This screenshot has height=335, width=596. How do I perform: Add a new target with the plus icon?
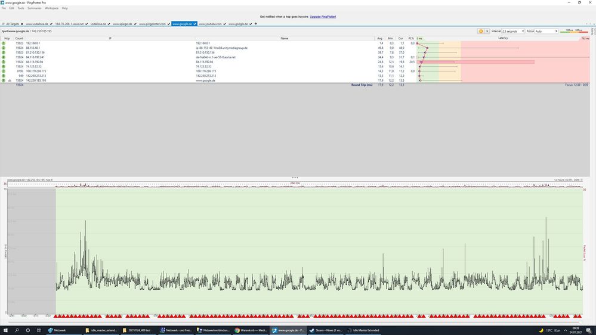(x=256, y=24)
